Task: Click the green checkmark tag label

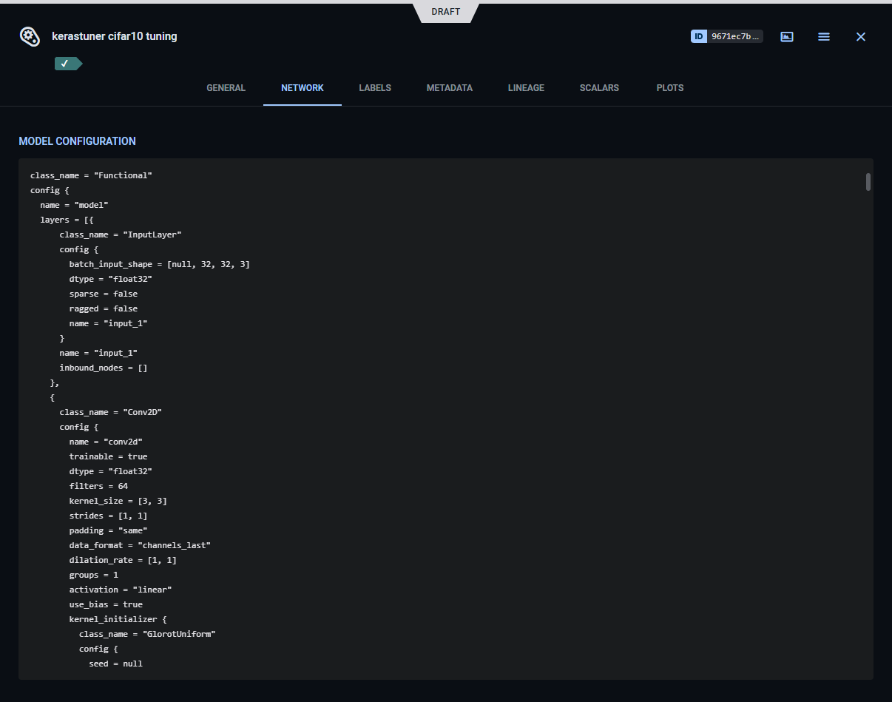Action: pos(67,64)
